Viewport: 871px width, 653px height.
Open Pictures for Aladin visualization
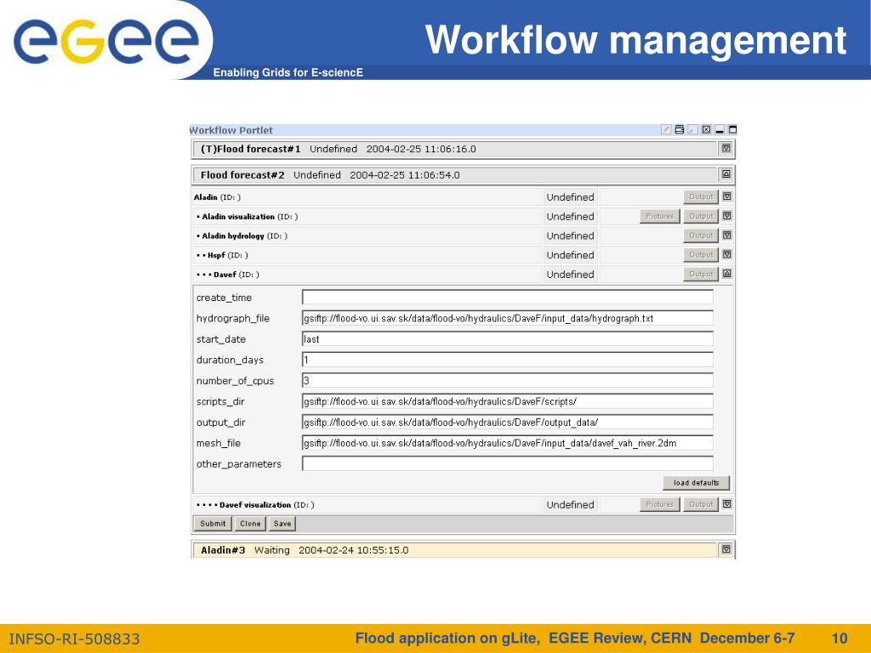click(660, 216)
